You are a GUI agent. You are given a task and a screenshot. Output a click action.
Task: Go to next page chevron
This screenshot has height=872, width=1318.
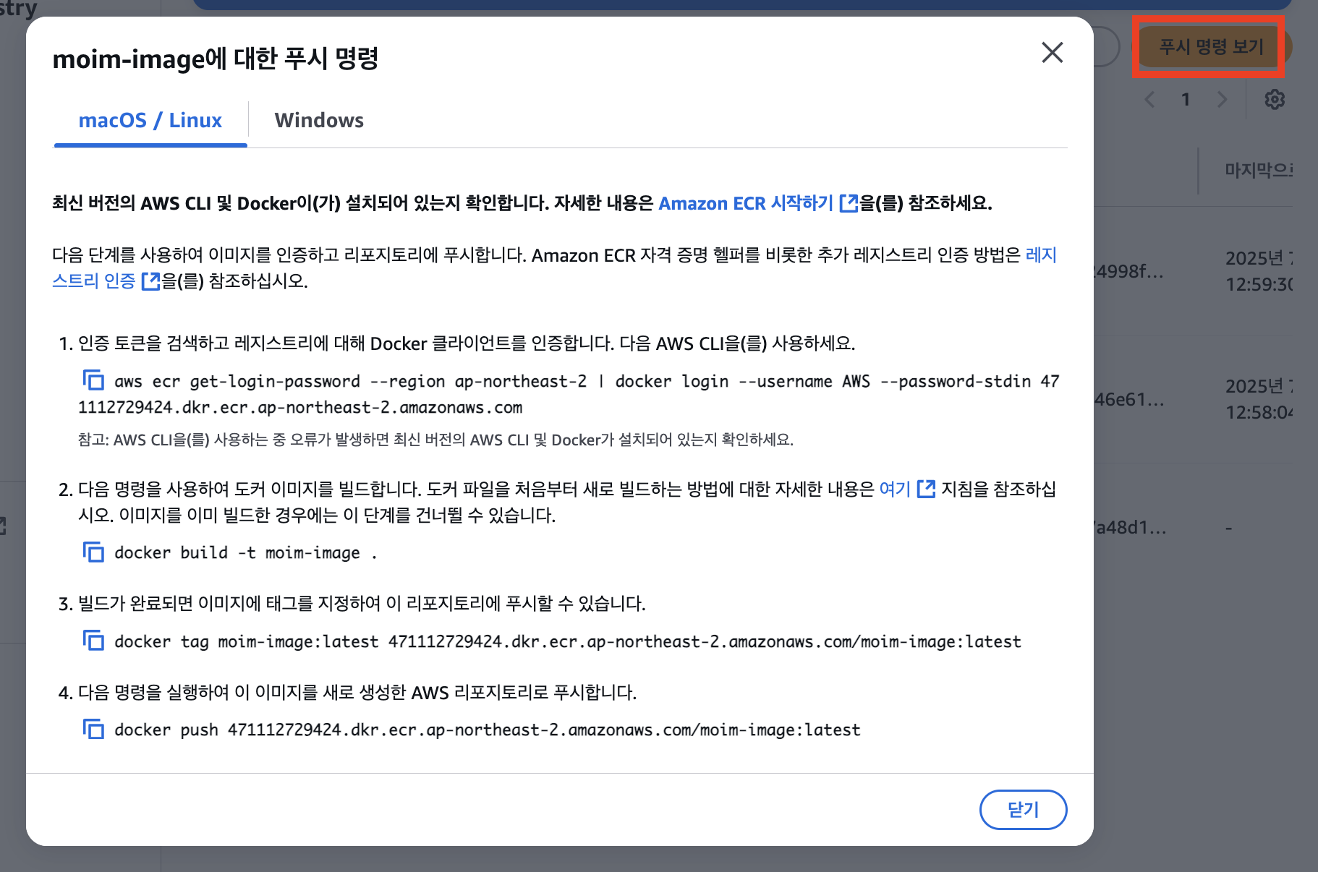tap(1222, 100)
